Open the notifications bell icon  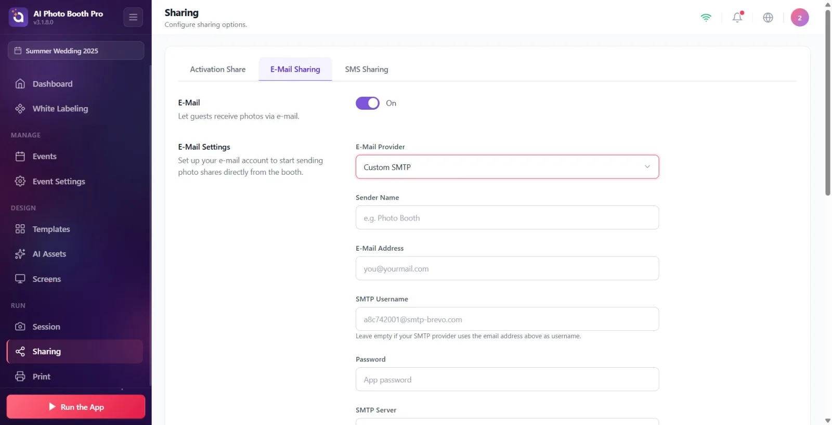coord(737,17)
